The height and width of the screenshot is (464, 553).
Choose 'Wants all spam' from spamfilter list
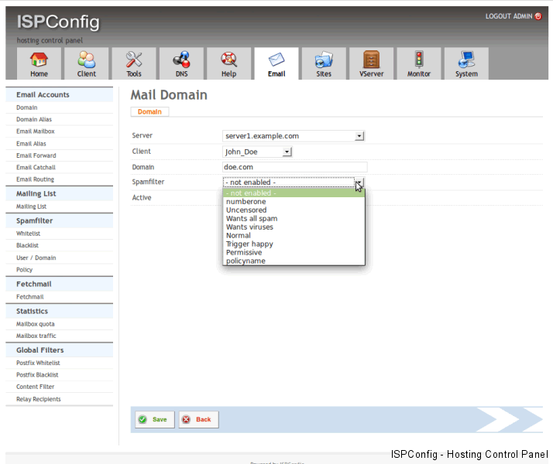pyautogui.click(x=252, y=219)
